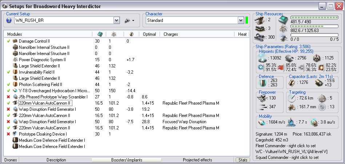
Task: Click Fleet Commander - right click to set
Action: tap(286, 146)
